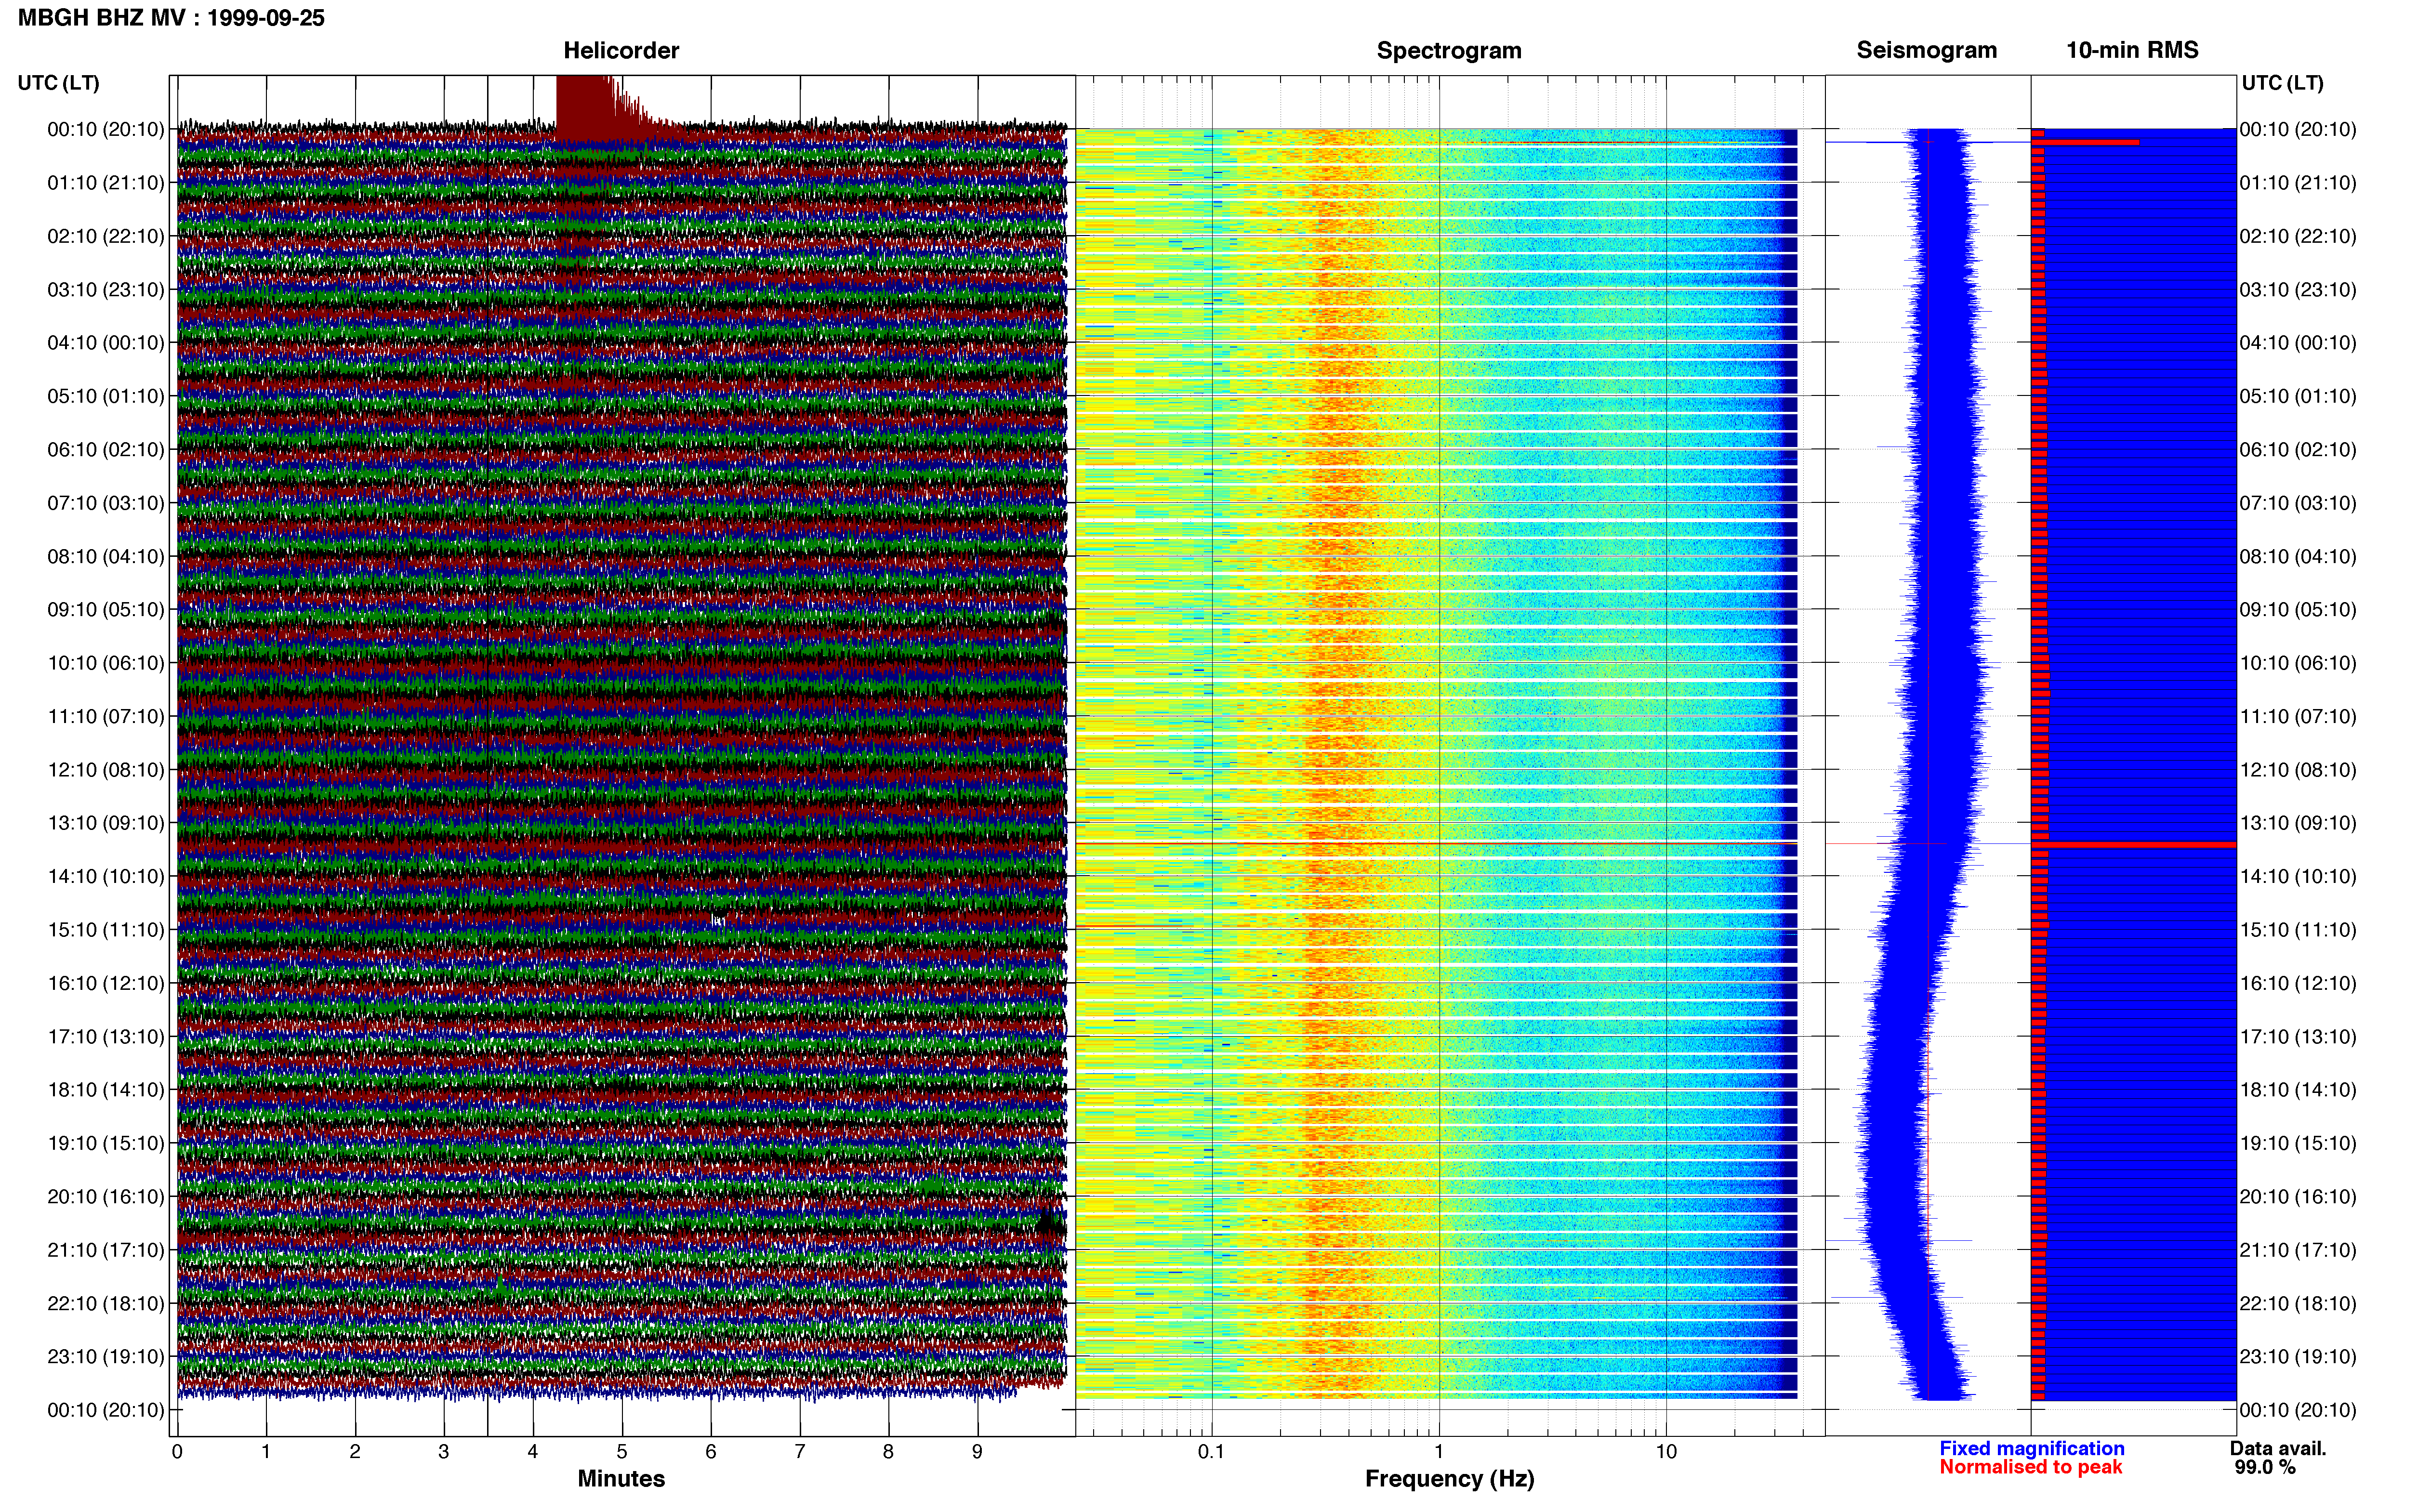Click the left-axis time label 21:10 (17:10)
This screenshot has height=1512, width=2418.
[106, 1250]
